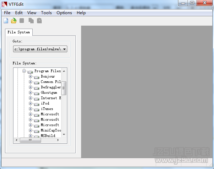Click the Defraggler folder icon

[37, 88]
